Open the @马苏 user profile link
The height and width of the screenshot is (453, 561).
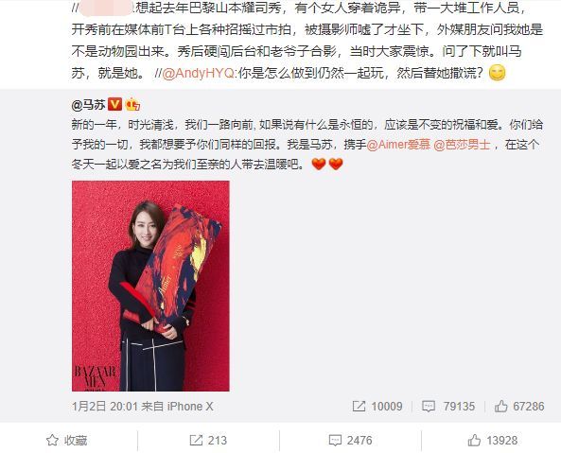pyautogui.click(x=88, y=105)
